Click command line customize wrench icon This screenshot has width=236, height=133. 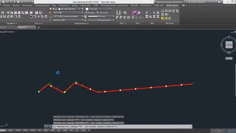(x=50, y=126)
